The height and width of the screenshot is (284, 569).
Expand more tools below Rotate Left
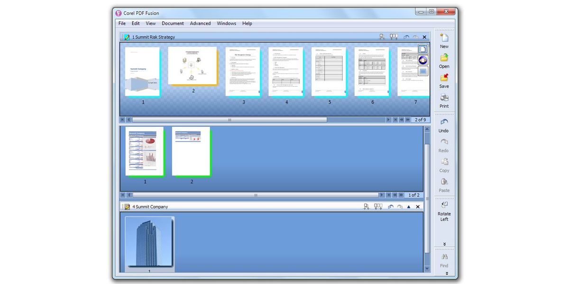(x=444, y=244)
